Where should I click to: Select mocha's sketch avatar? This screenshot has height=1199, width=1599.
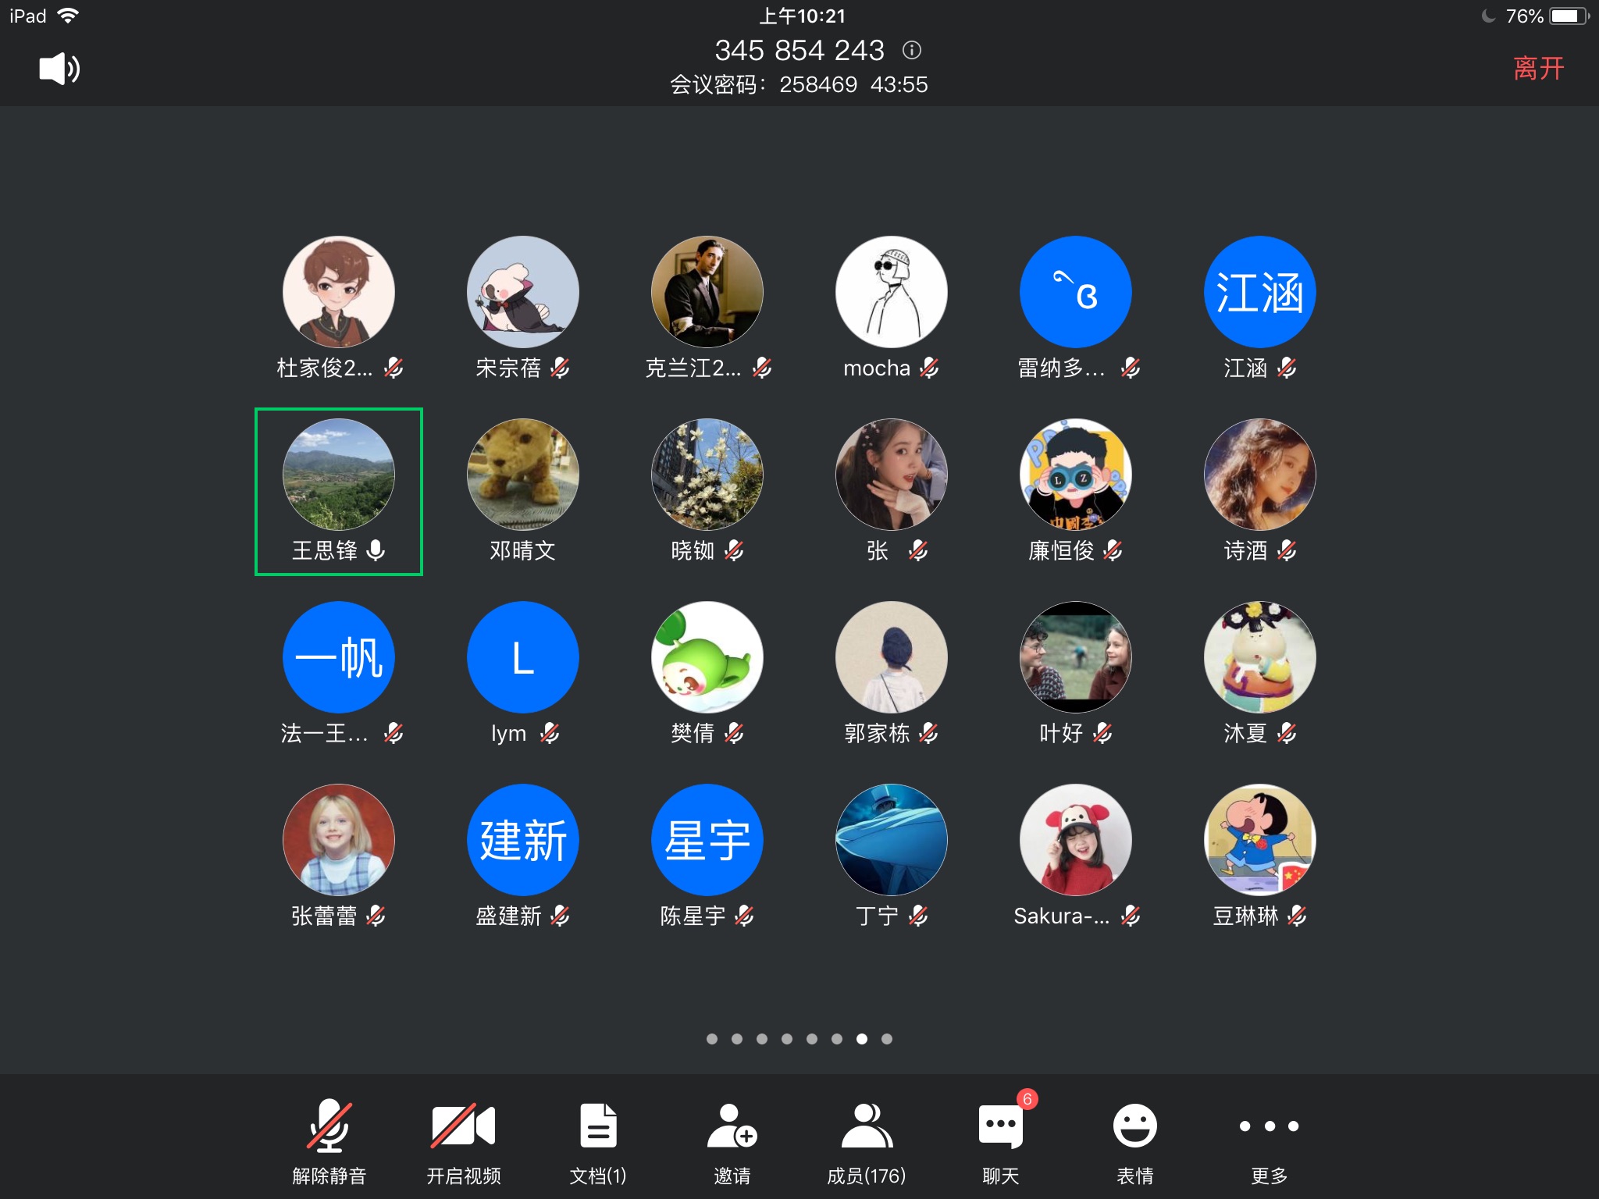[891, 292]
